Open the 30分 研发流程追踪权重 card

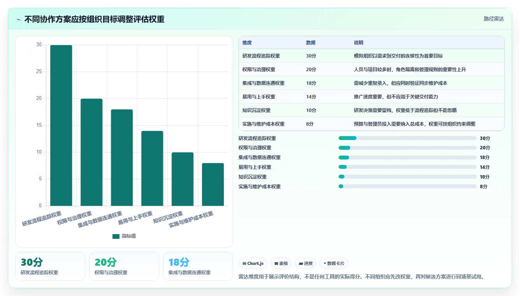tap(50, 266)
